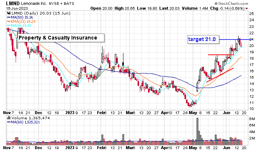Image resolution: width=261 pixels, height=151 pixels.
Task: Click the 2M volume axis label
Action: 252,138
